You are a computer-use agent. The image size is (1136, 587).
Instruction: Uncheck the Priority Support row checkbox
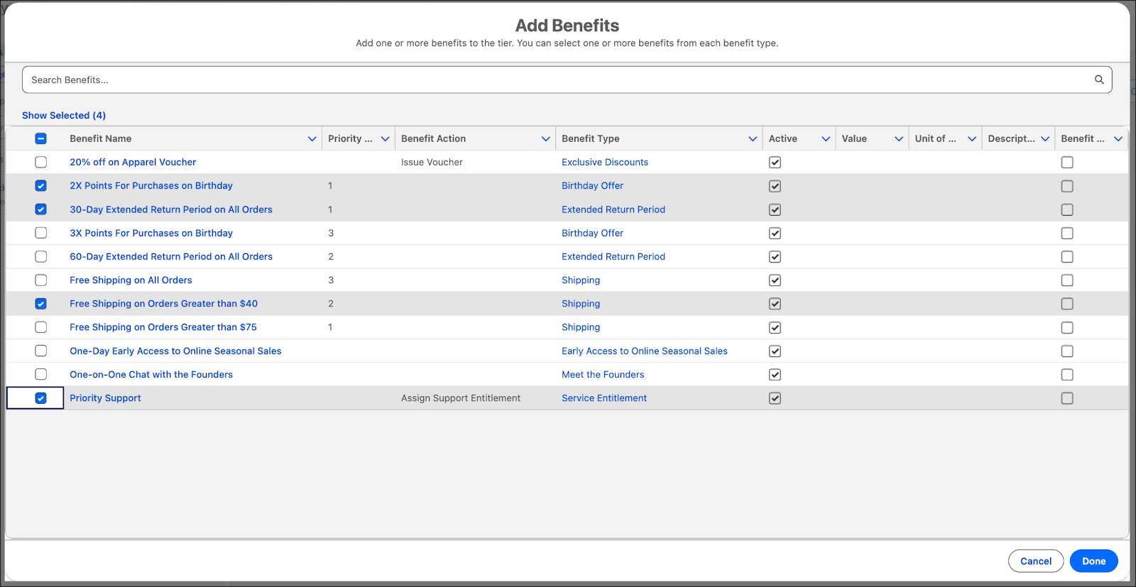41,398
